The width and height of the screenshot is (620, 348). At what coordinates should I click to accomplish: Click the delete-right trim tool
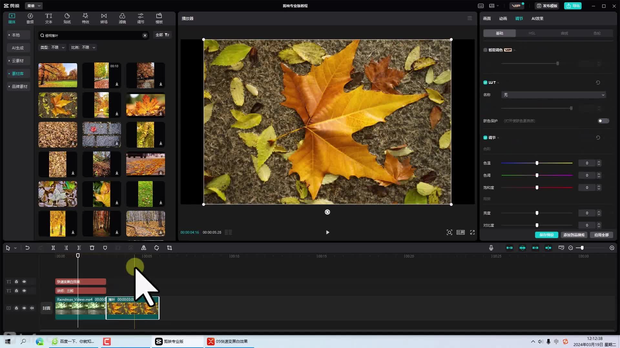[79, 248]
